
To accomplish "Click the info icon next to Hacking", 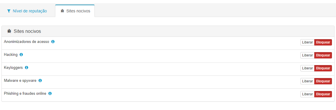I will click(21, 55).
